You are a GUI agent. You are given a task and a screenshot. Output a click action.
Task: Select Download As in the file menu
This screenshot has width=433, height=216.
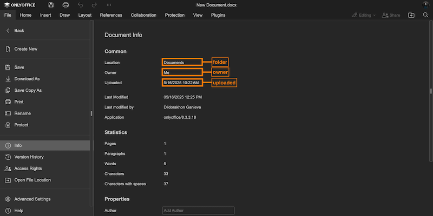tap(27, 79)
